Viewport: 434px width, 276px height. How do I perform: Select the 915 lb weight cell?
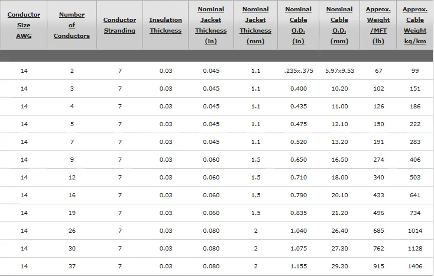coord(378,267)
